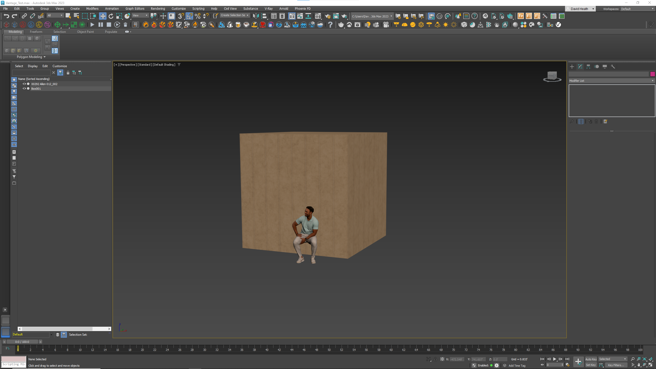Screen dimensions: 656x369
Task: Click the Undo arrow icon
Action: point(6,16)
